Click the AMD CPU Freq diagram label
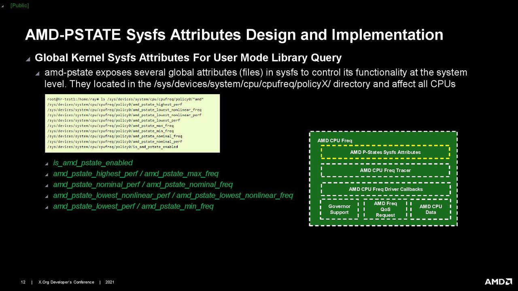518x291 pixels. (335, 141)
